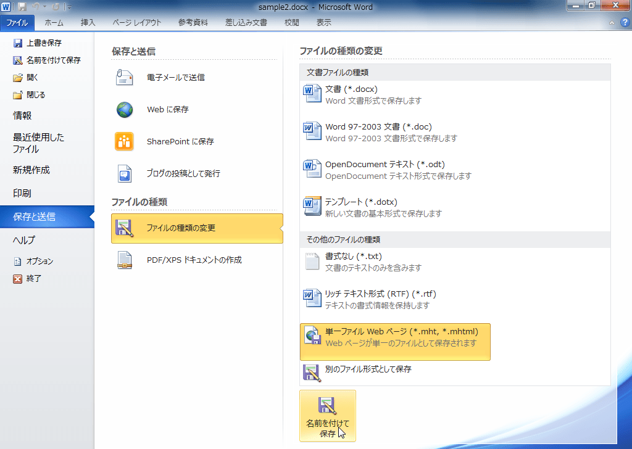Select 保存と送信 in the sidebar

47,216
